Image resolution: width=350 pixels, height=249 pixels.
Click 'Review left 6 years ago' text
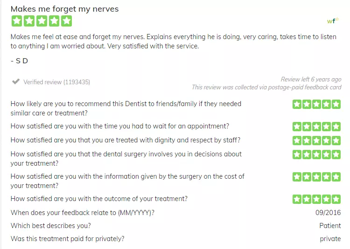coord(311,79)
